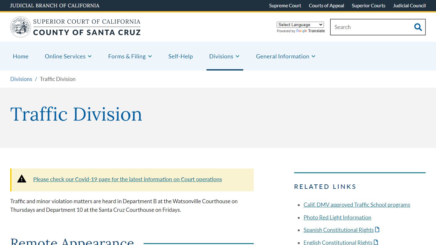Expand the Forms & Filing menu chevron
This screenshot has width=436, height=245.
[150, 56]
